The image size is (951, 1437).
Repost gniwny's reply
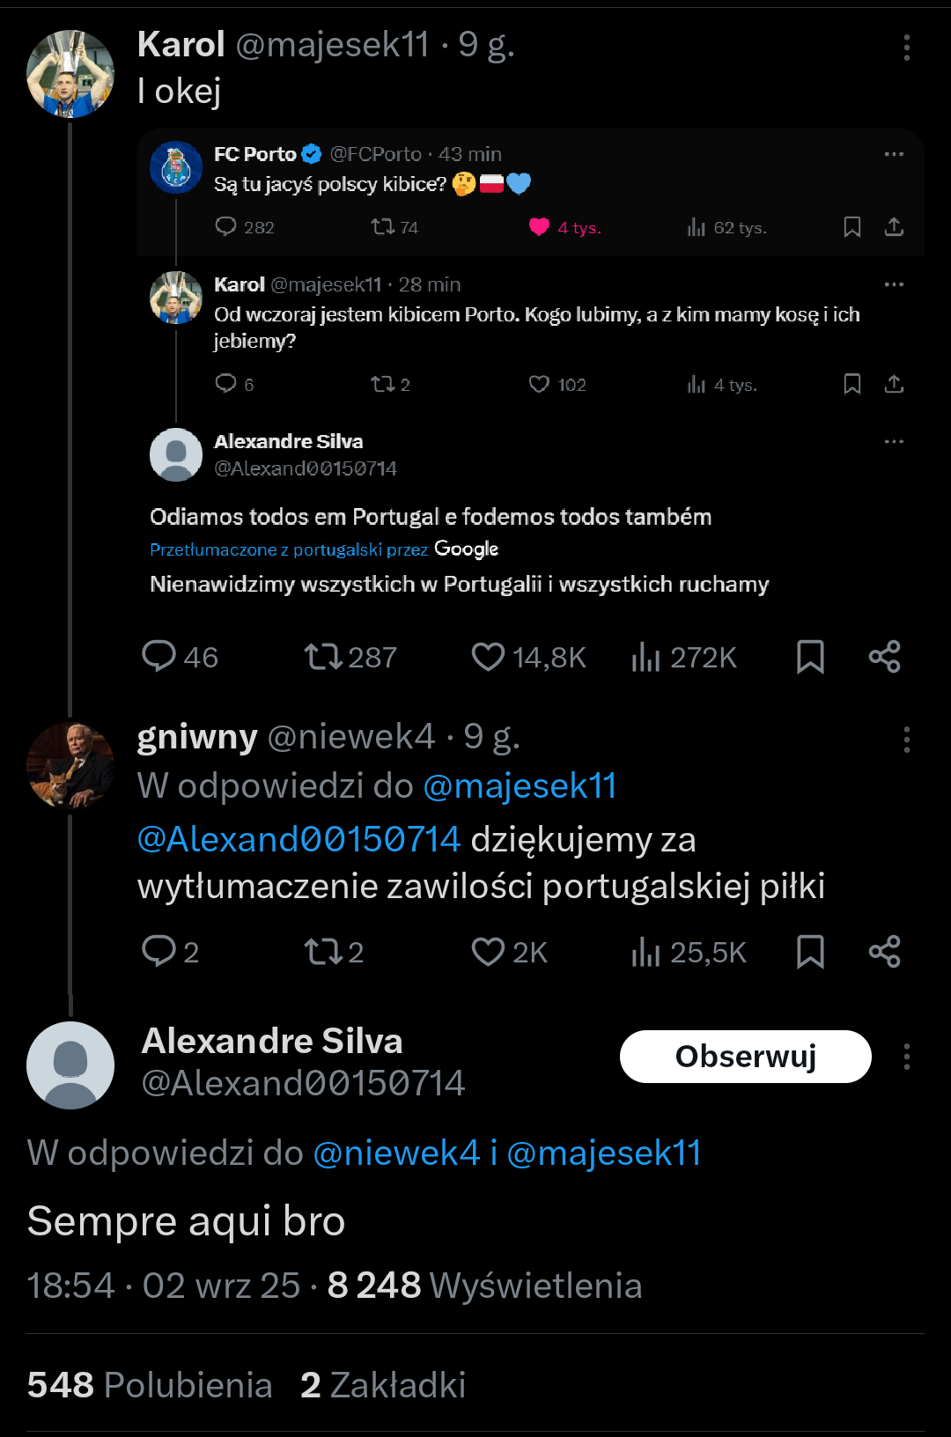click(323, 952)
